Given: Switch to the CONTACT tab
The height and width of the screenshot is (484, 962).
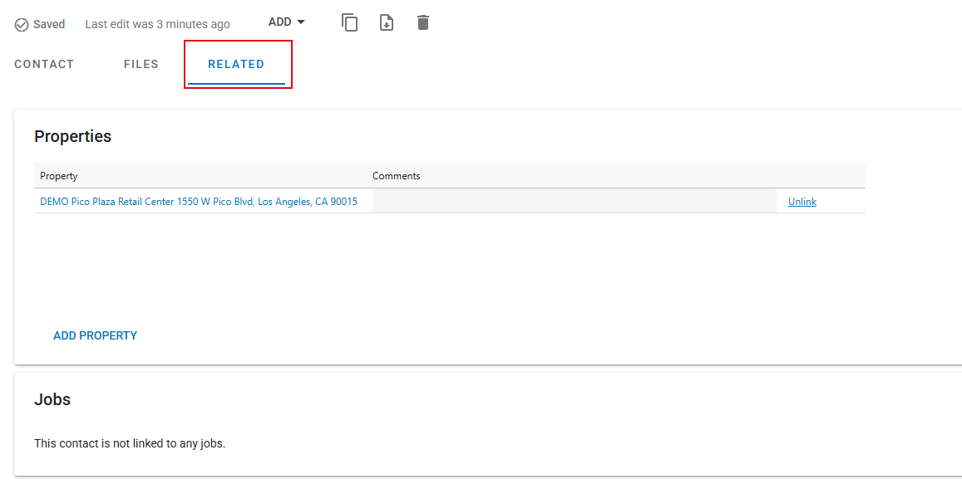Looking at the screenshot, I should coord(44,64).
